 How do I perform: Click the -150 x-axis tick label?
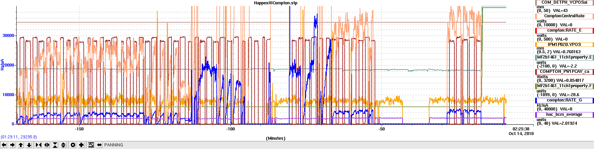pos(79,129)
